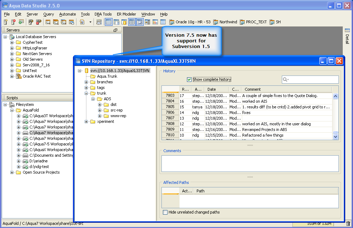Maximize the SVN Repository window
Image resolution: width=353 pixels, height=228 pixels.
(x=331, y=61)
